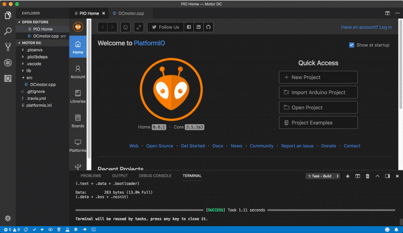Switch to the OUTPUT panel tab
Viewport: 403px width, 233px height.
tap(120, 176)
